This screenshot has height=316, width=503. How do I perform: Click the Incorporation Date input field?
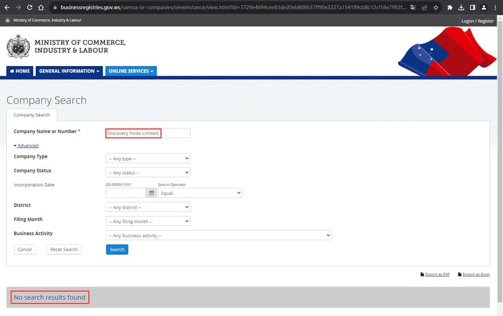[126, 193]
